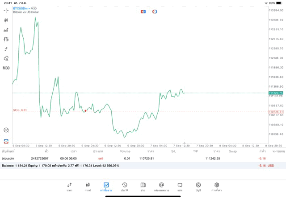Open the ข่าว news tab
Image resolution: width=286 pixels, height=199 pixels.
tap(143, 187)
